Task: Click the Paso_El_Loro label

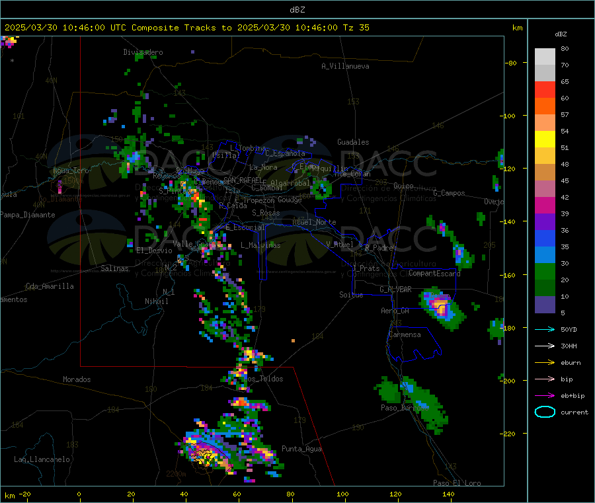Action: pos(457,483)
